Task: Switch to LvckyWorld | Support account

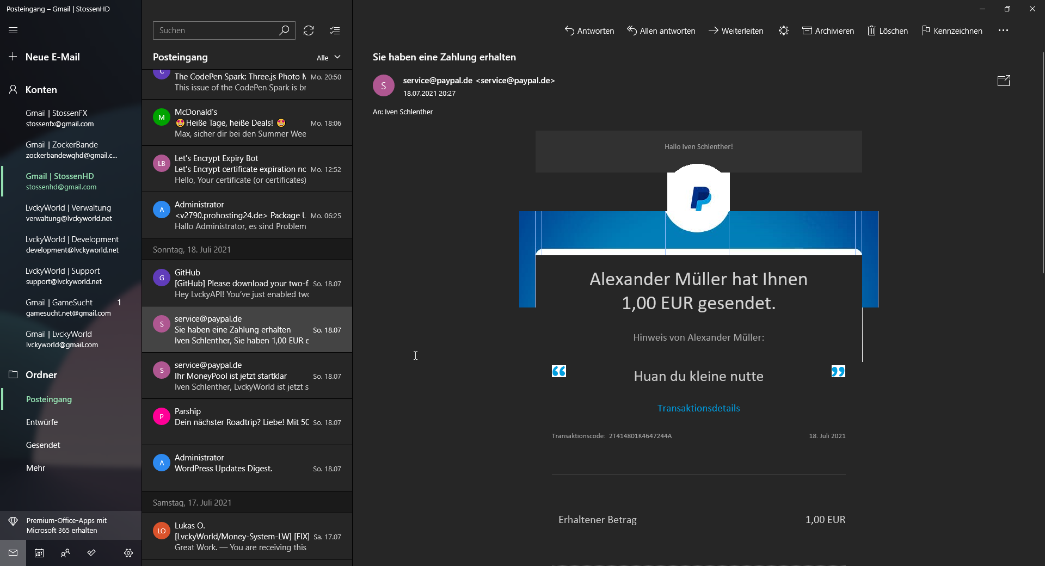Action: click(x=63, y=276)
